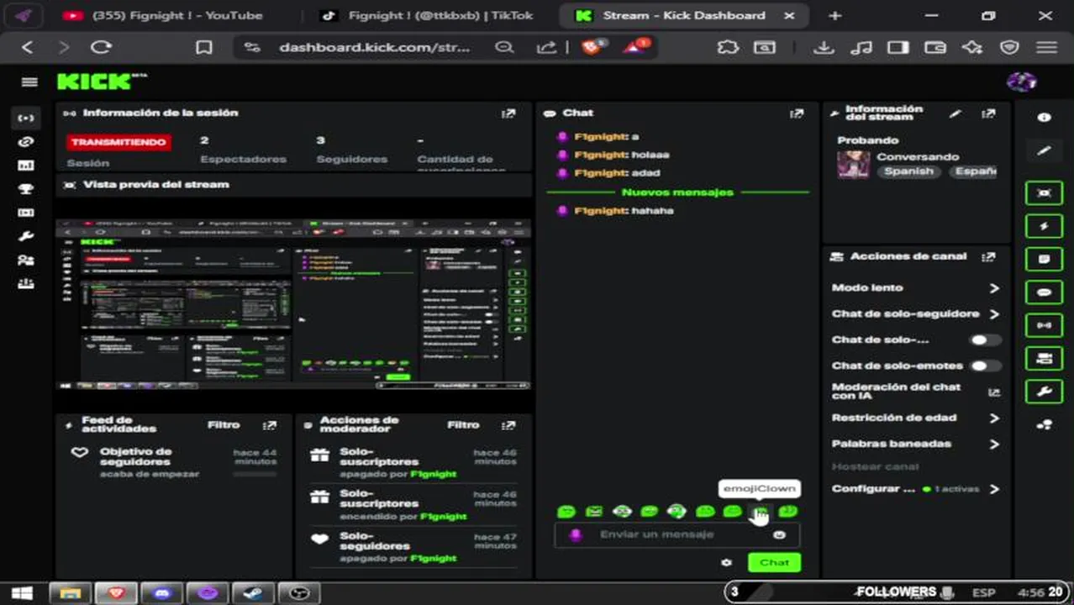The height and width of the screenshot is (605, 1074).
Task: Reload the page
Action: pyautogui.click(x=101, y=48)
